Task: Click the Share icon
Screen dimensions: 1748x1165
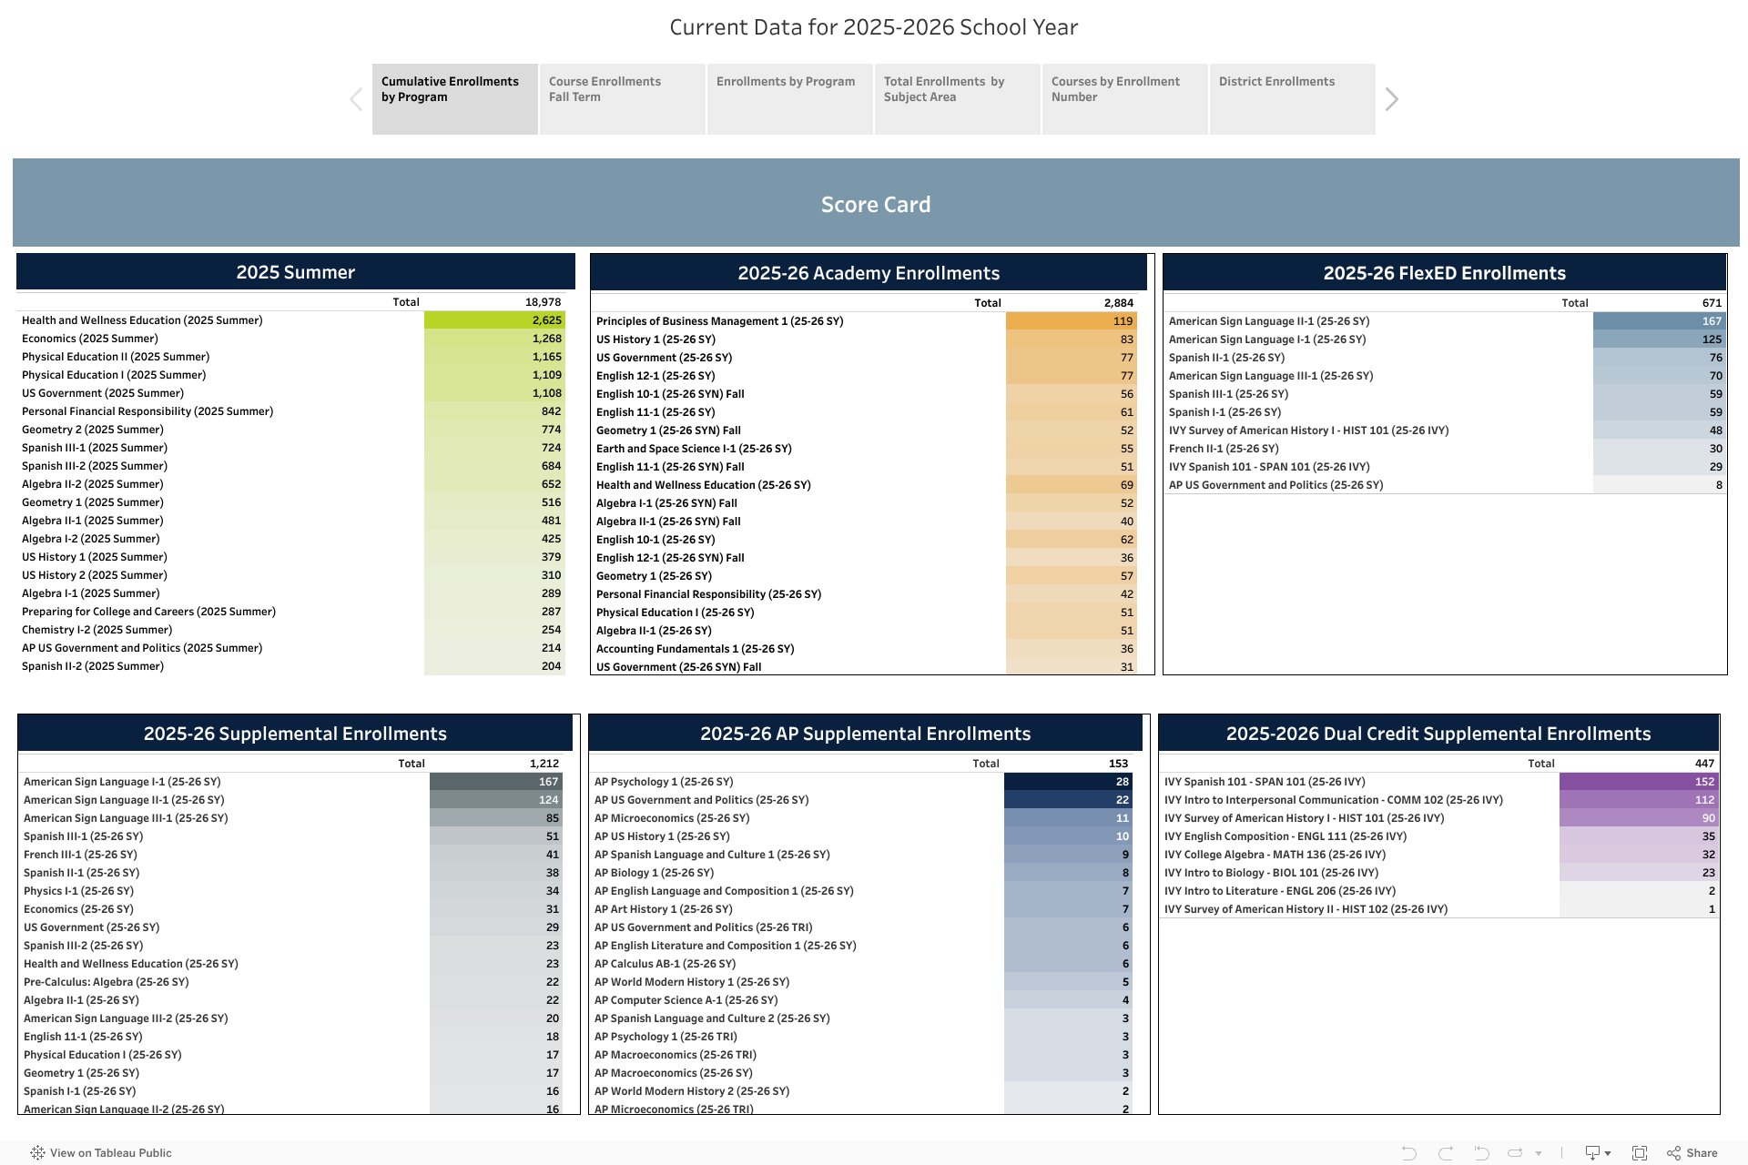Action: point(1692,1153)
